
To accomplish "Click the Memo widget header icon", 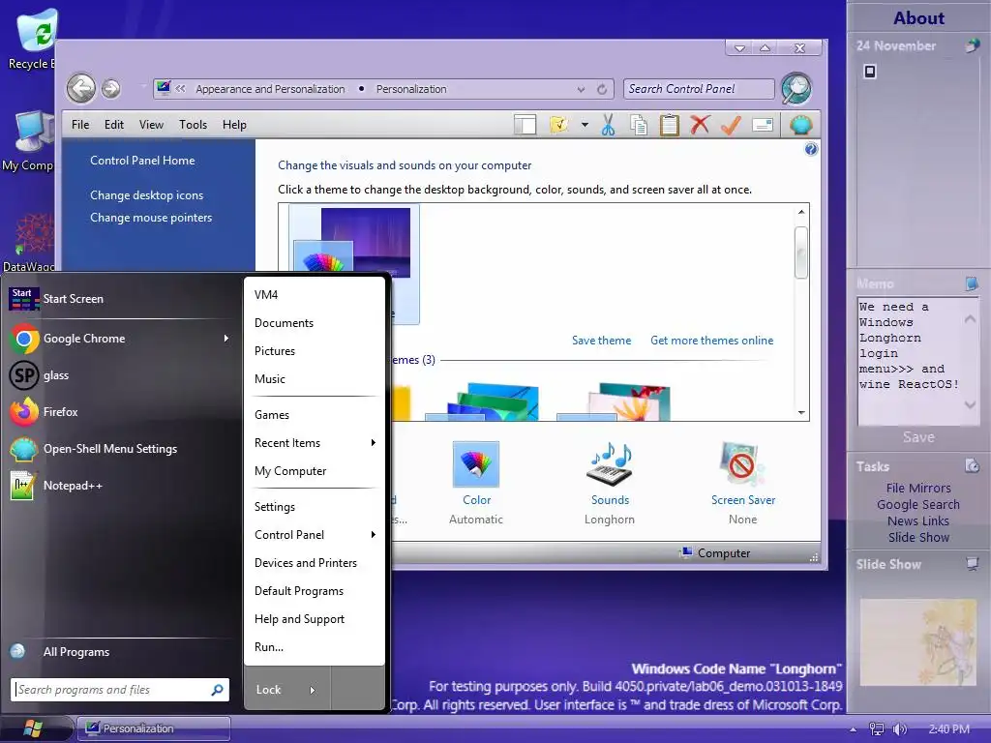I will [x=972, y=283].
